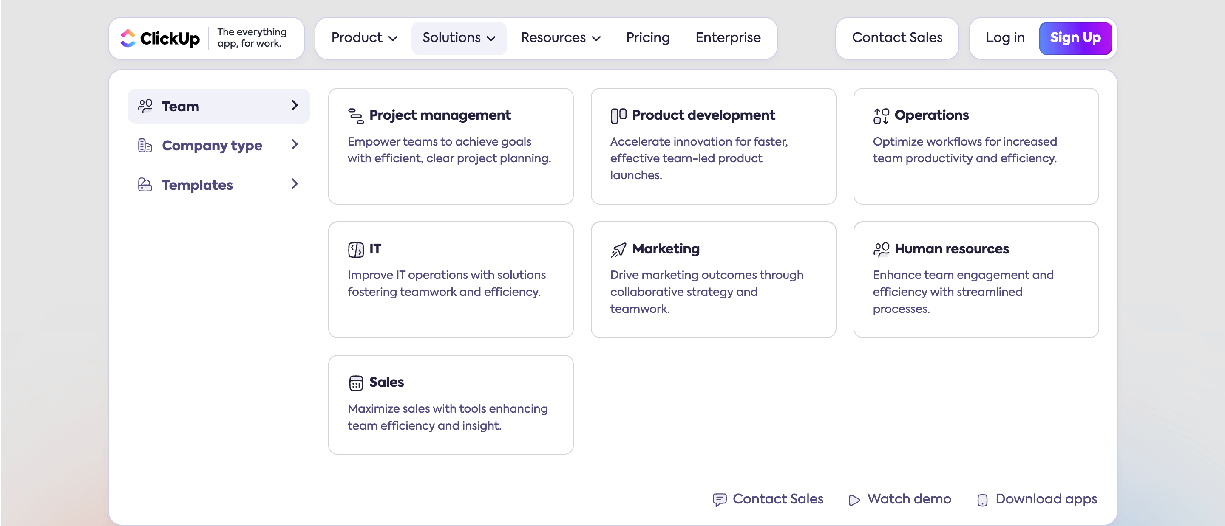Open the Product dropdown menu
The height and width of the screenshot is (526, 1225).
click(x=364, y=38)
